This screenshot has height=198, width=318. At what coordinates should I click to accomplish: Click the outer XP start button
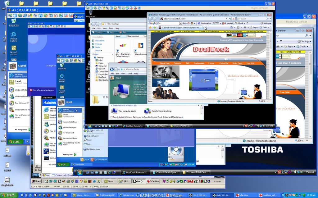pos(8,195)
